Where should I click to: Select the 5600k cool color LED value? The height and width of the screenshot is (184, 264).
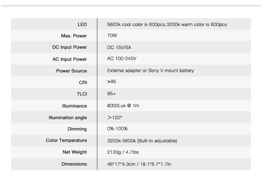tap(167, 25)
